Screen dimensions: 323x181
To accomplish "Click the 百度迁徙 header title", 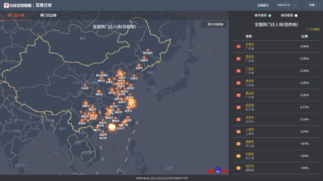I will (44, 5).
